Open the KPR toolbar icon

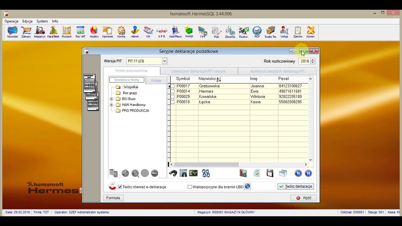coord(162,32)
